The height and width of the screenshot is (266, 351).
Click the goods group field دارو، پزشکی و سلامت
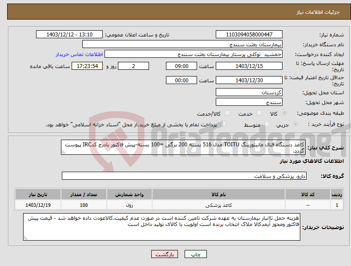pos(184,176)
